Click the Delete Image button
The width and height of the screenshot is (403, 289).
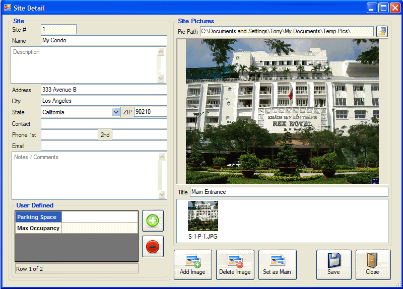pos(235,265)
